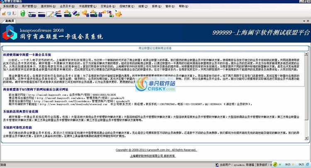The height and width of the screenshot is (168, 311).
Task: Click the content scrollbar up arrow
Action: 306,54
